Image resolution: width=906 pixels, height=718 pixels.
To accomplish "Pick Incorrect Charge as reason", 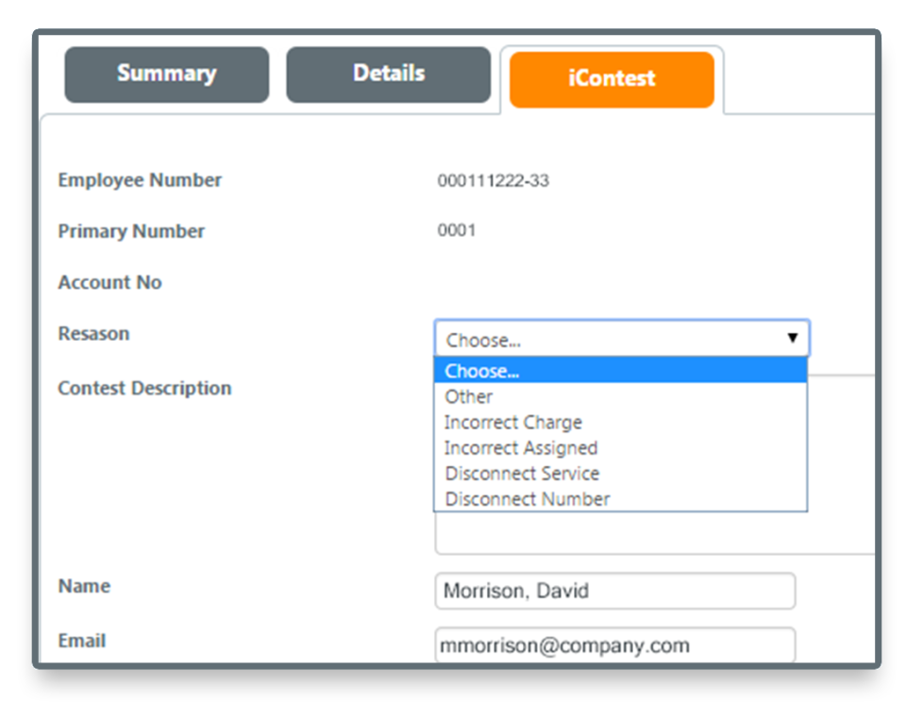I will (x=620, y=423).
